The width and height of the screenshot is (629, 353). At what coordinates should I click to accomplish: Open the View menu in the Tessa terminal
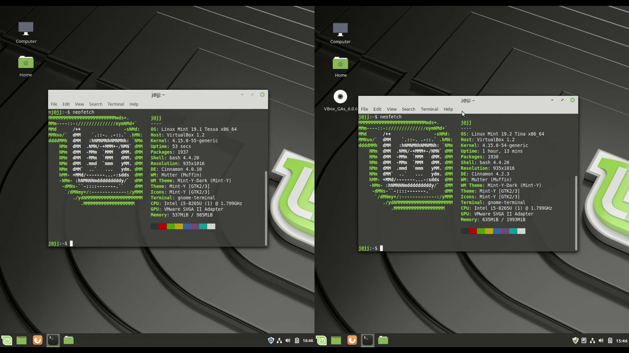[x=79, y=104]
